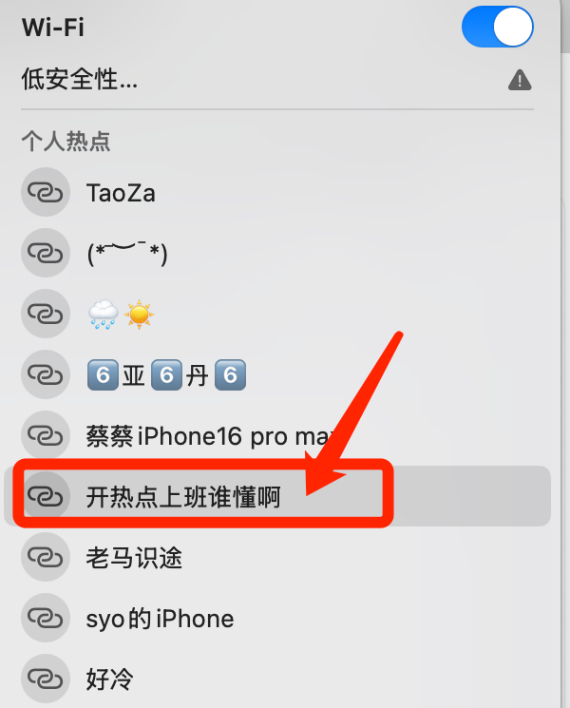Select the 6亚6丹6 hotspot name
The width and height of the screenshot is (570, 708).
point(166,374)
